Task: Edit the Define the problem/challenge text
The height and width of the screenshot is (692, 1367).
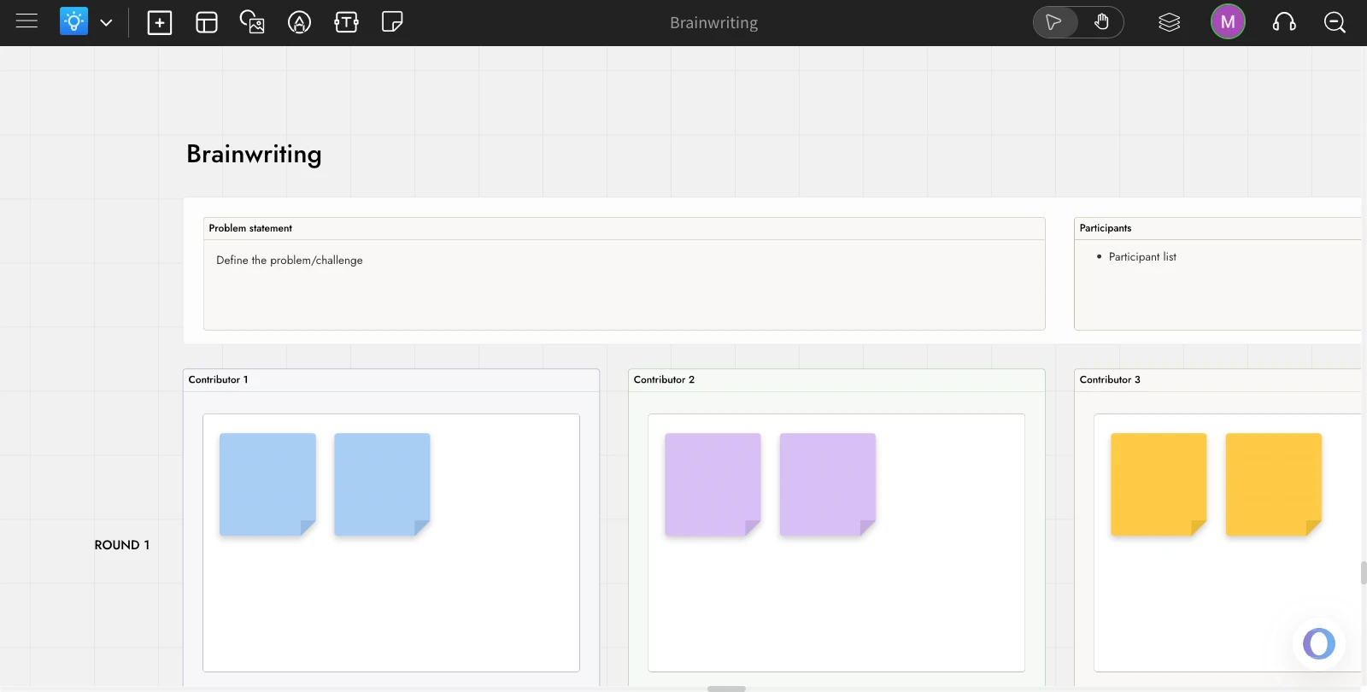Action: [x=290, y=261]
